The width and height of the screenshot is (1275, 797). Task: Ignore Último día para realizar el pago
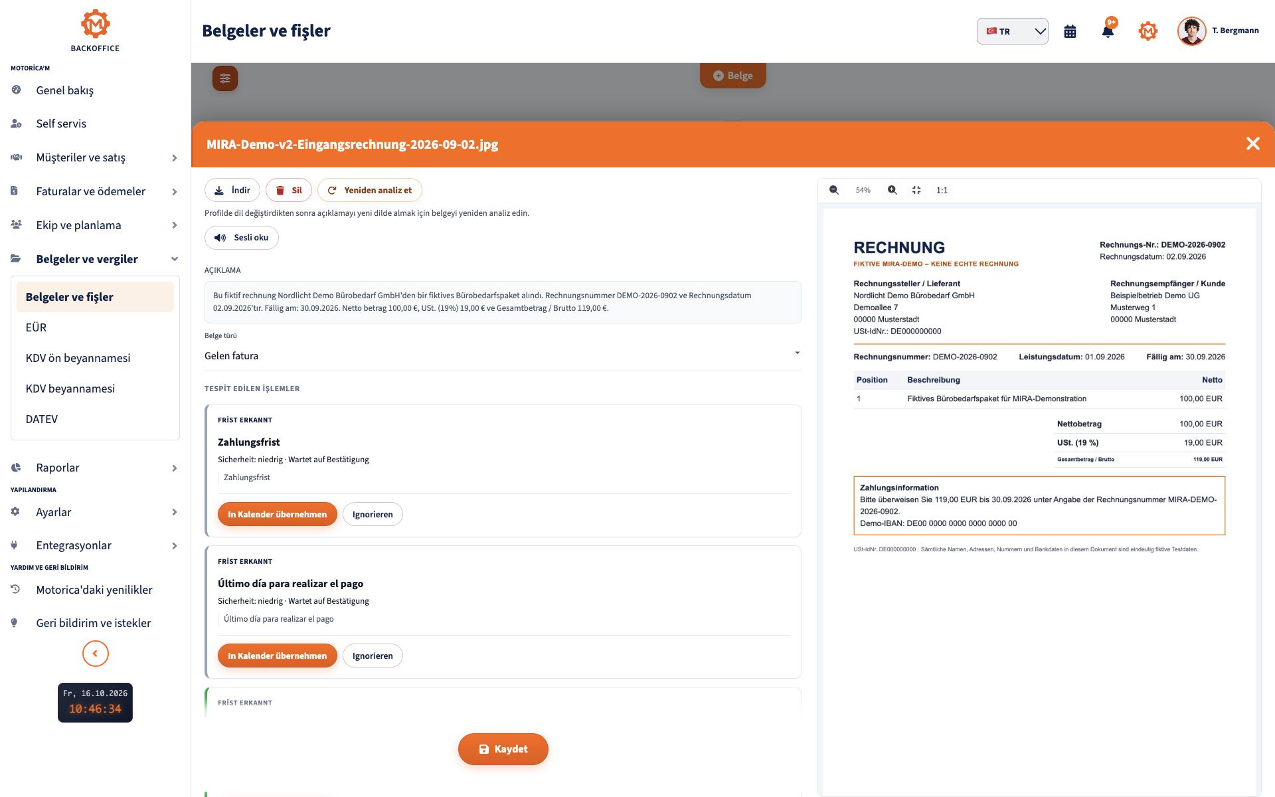[x=373, y=656]
